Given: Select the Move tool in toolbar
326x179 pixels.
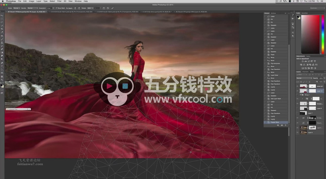Looking at the screenshot, I should tap(2, 16).
